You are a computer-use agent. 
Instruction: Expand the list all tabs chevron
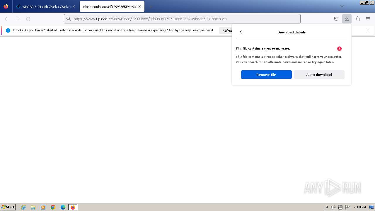pyautogui.click(x=342, y=6)
